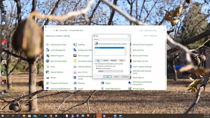The width and height of the screenshot is (210, 118).
Task: Refresh the Control Panel address bar
Action: (141, 30)
